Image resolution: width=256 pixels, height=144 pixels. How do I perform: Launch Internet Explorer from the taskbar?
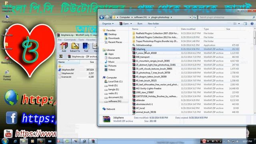(x=15, y=141)
